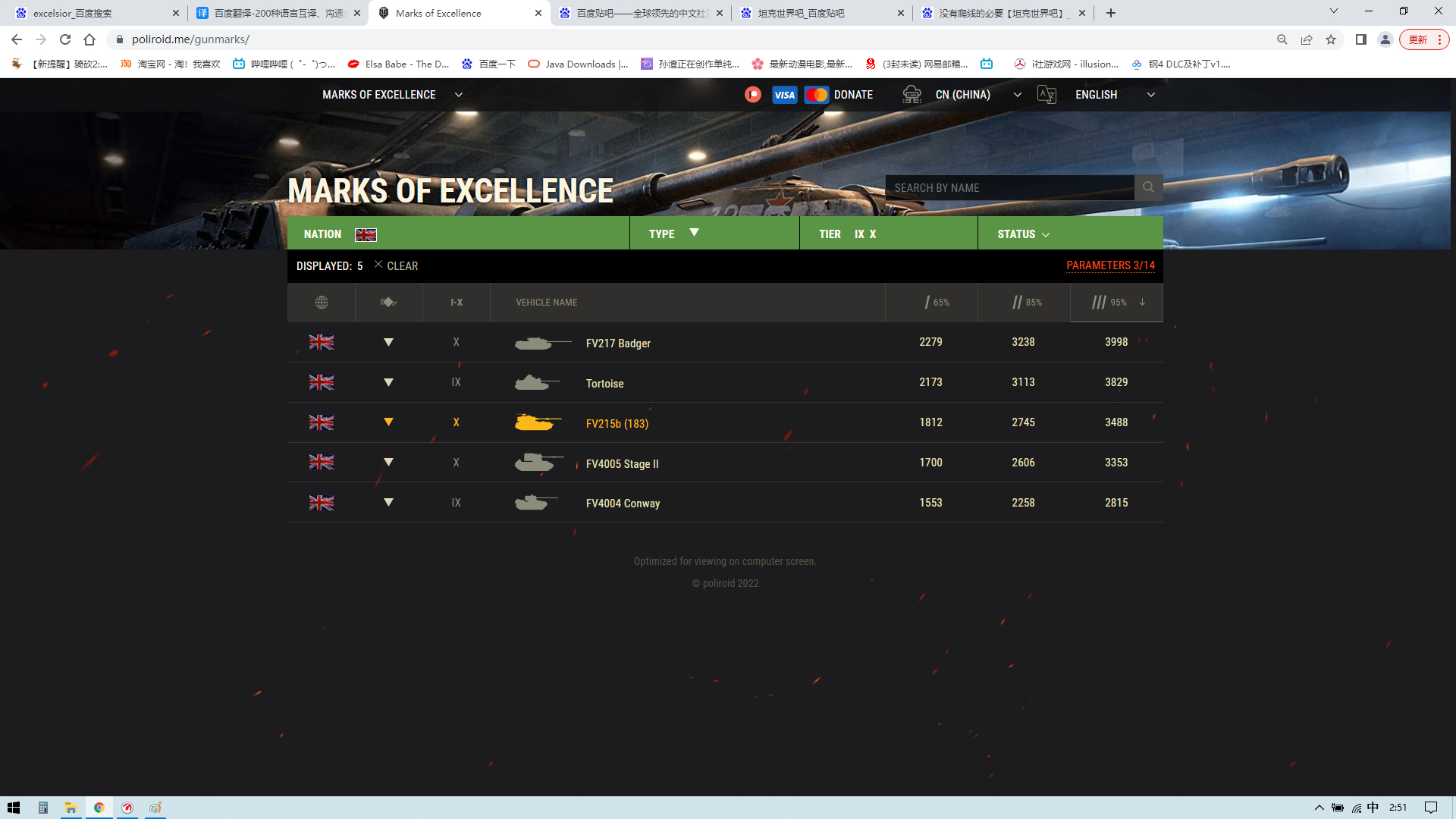Toggle tier X filter
The height and width of the screenshot is (819, 1456).
click(x=873, y=234)
